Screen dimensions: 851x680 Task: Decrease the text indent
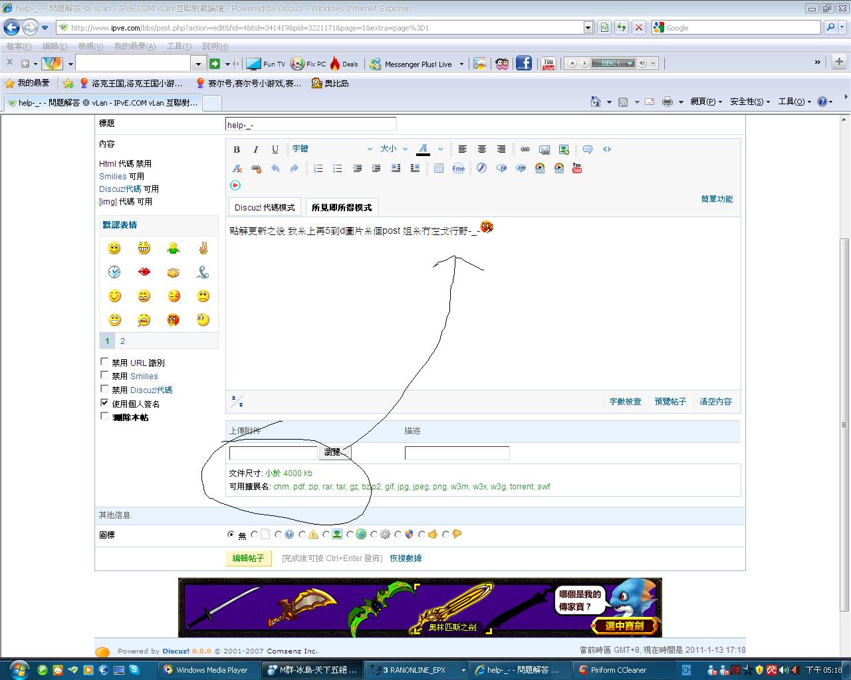click(x=357, y=169)
